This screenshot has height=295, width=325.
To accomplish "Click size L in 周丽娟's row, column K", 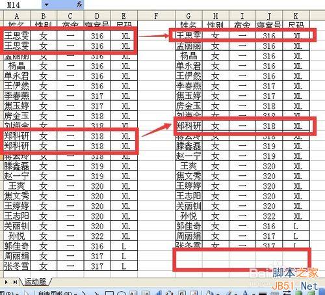I will pos(296,236).
